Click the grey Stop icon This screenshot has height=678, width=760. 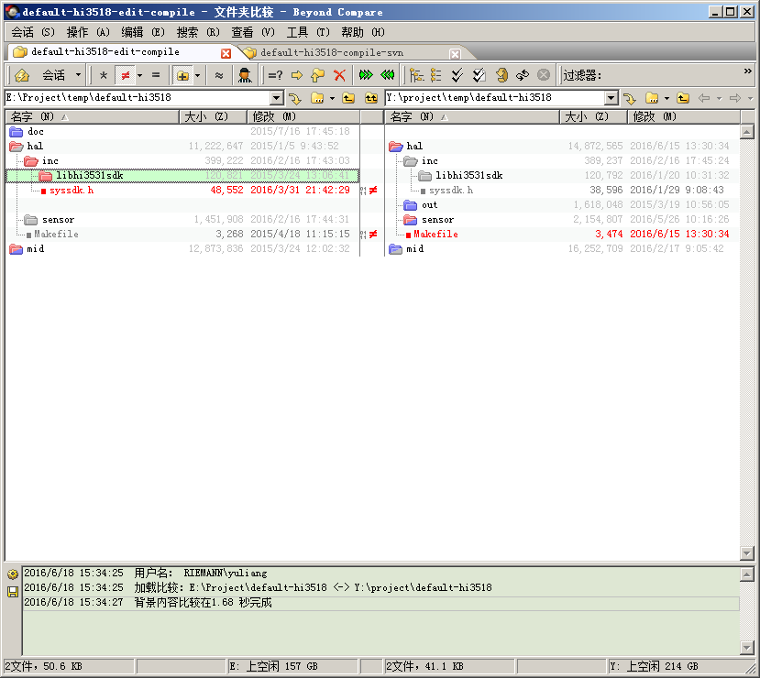(544, 75)
